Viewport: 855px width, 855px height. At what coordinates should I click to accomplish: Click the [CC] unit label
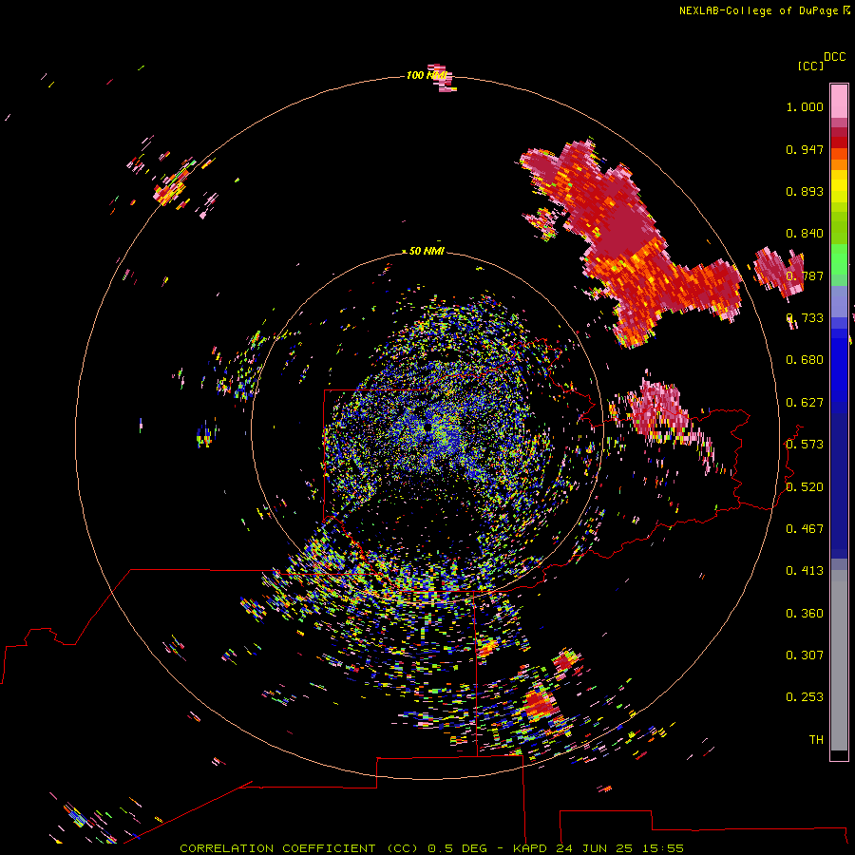810,66
